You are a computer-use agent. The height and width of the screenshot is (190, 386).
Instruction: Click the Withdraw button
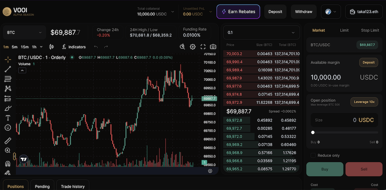tap(303, 12)
